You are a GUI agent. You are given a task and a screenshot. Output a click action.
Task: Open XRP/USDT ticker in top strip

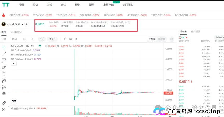pos(113,15)
